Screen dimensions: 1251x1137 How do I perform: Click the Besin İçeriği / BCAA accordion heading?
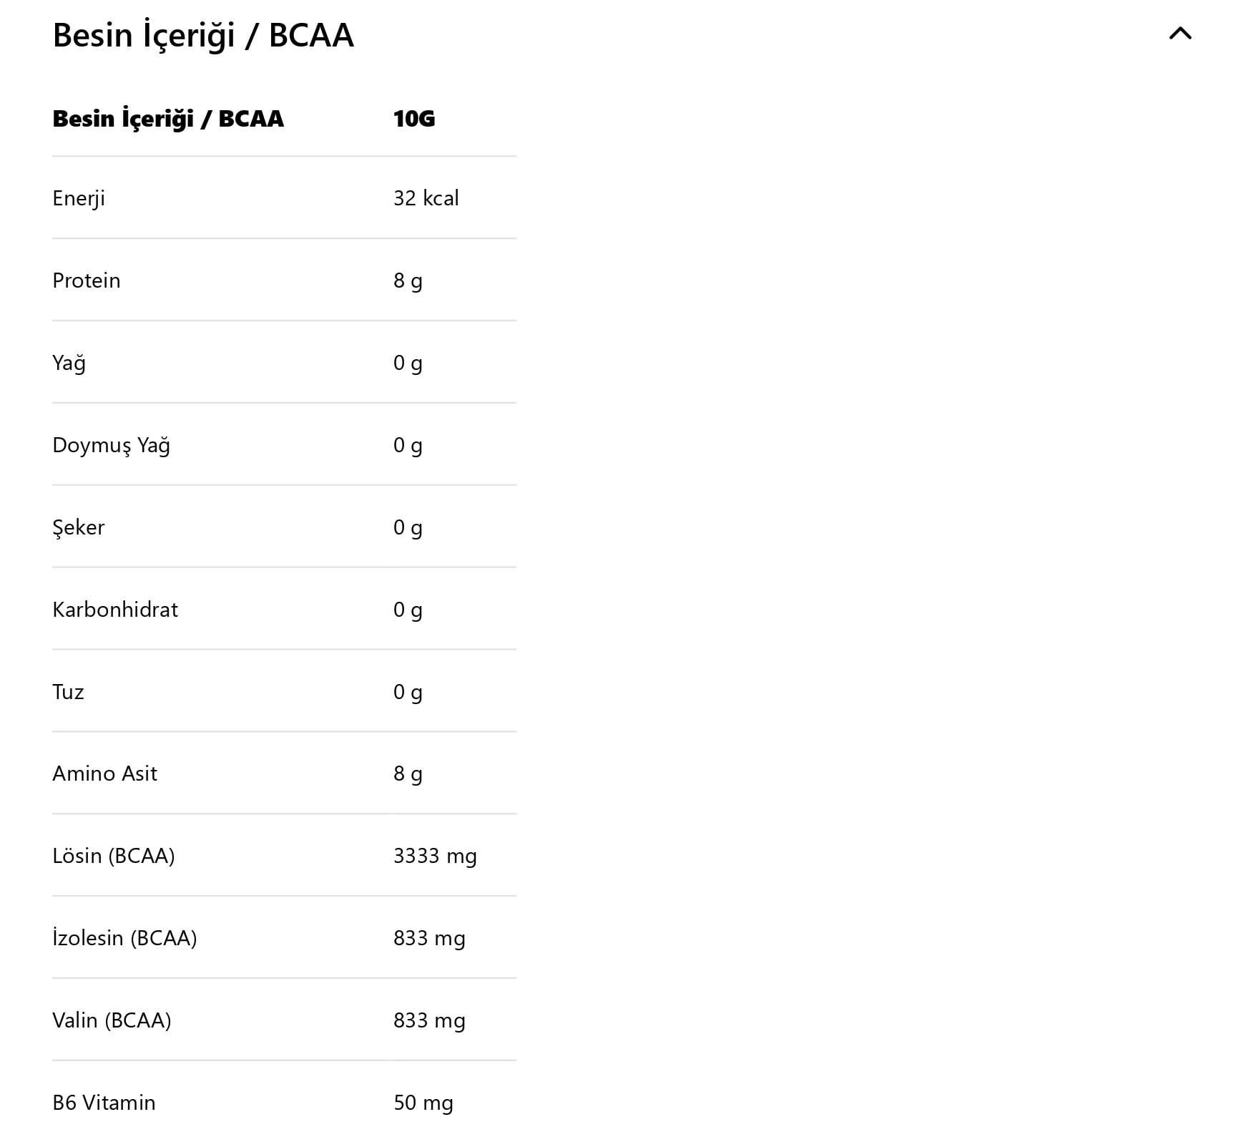coord(203,36)
